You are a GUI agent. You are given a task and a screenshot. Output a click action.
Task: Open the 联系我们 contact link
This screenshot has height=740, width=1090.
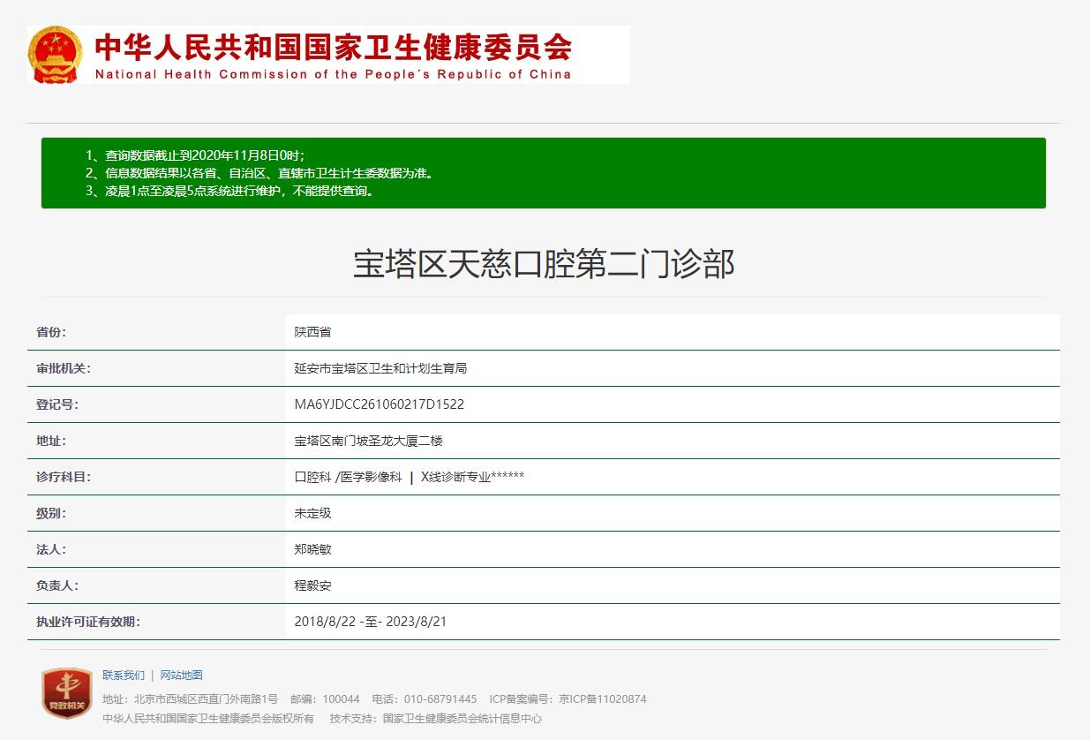(x=125, y=674)
